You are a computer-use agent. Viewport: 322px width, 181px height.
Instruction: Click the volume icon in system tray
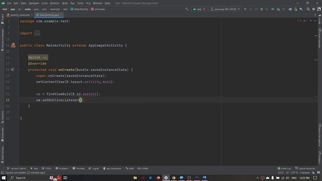pyautogui.click(x=287, y=177)
